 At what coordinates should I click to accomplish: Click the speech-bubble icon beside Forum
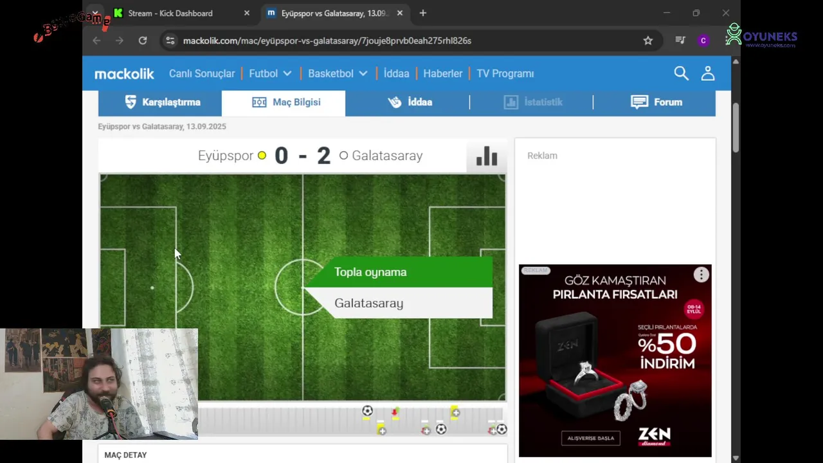point(639,102)
